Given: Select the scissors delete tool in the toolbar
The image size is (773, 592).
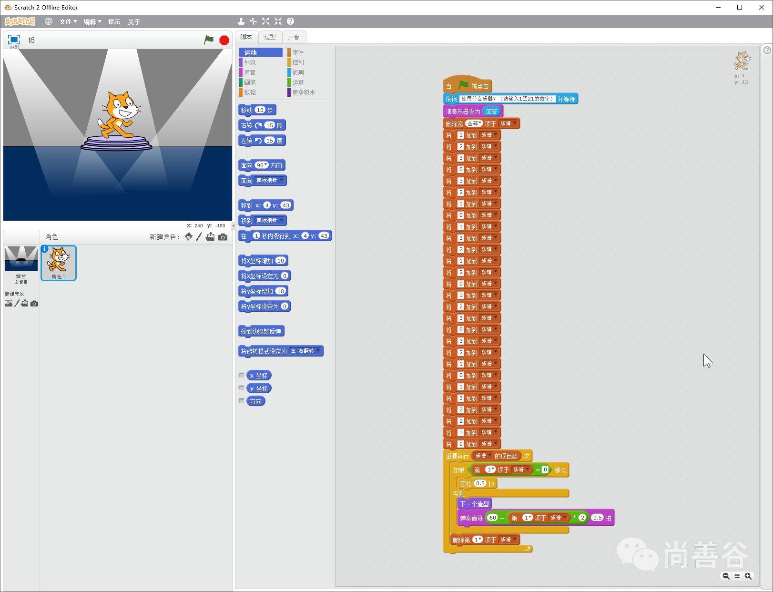Looking at the screenshot, I should tap(253, 21).
